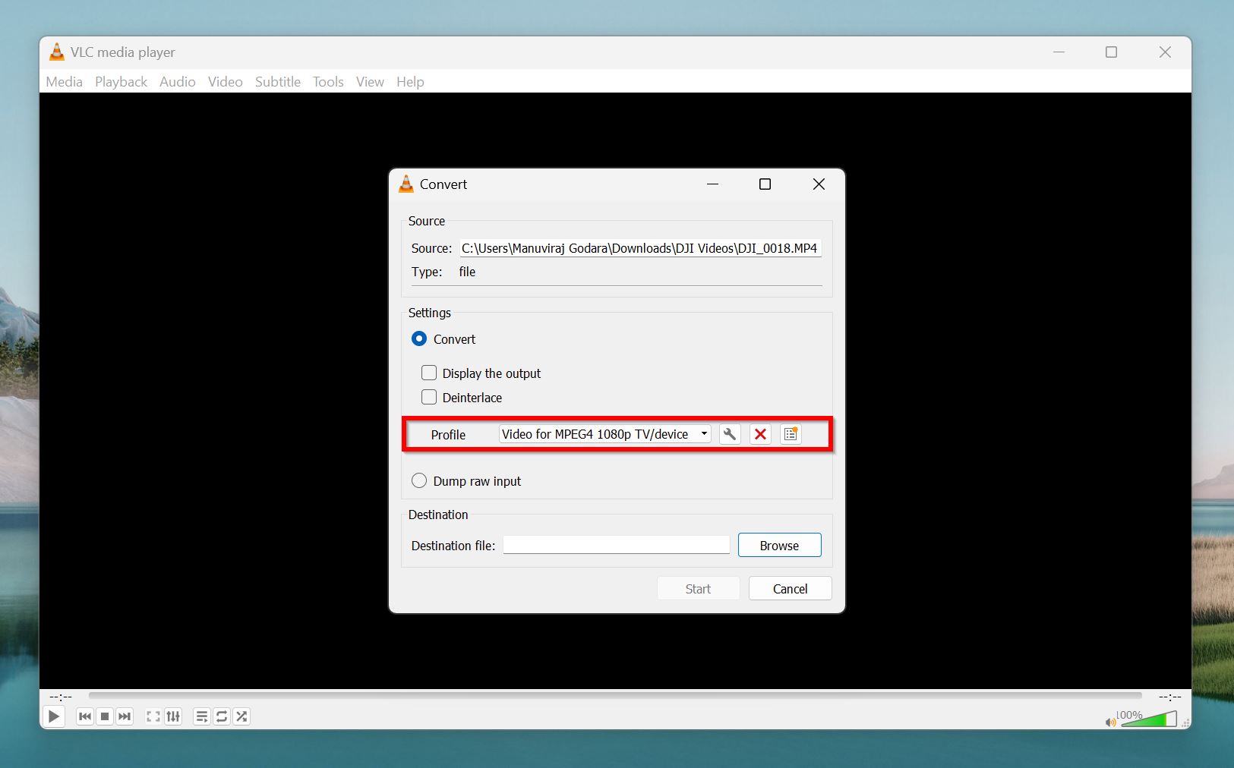Delete selected profile with red X
This screenshot has width=1234, height=768.
(x=760, y=434)
